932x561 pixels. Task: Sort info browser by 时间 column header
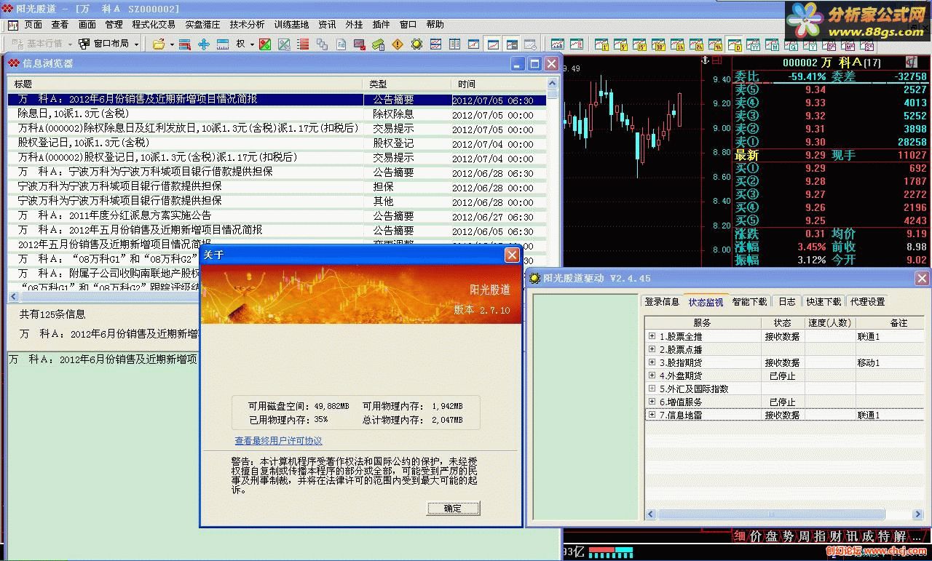click(499, 84)
